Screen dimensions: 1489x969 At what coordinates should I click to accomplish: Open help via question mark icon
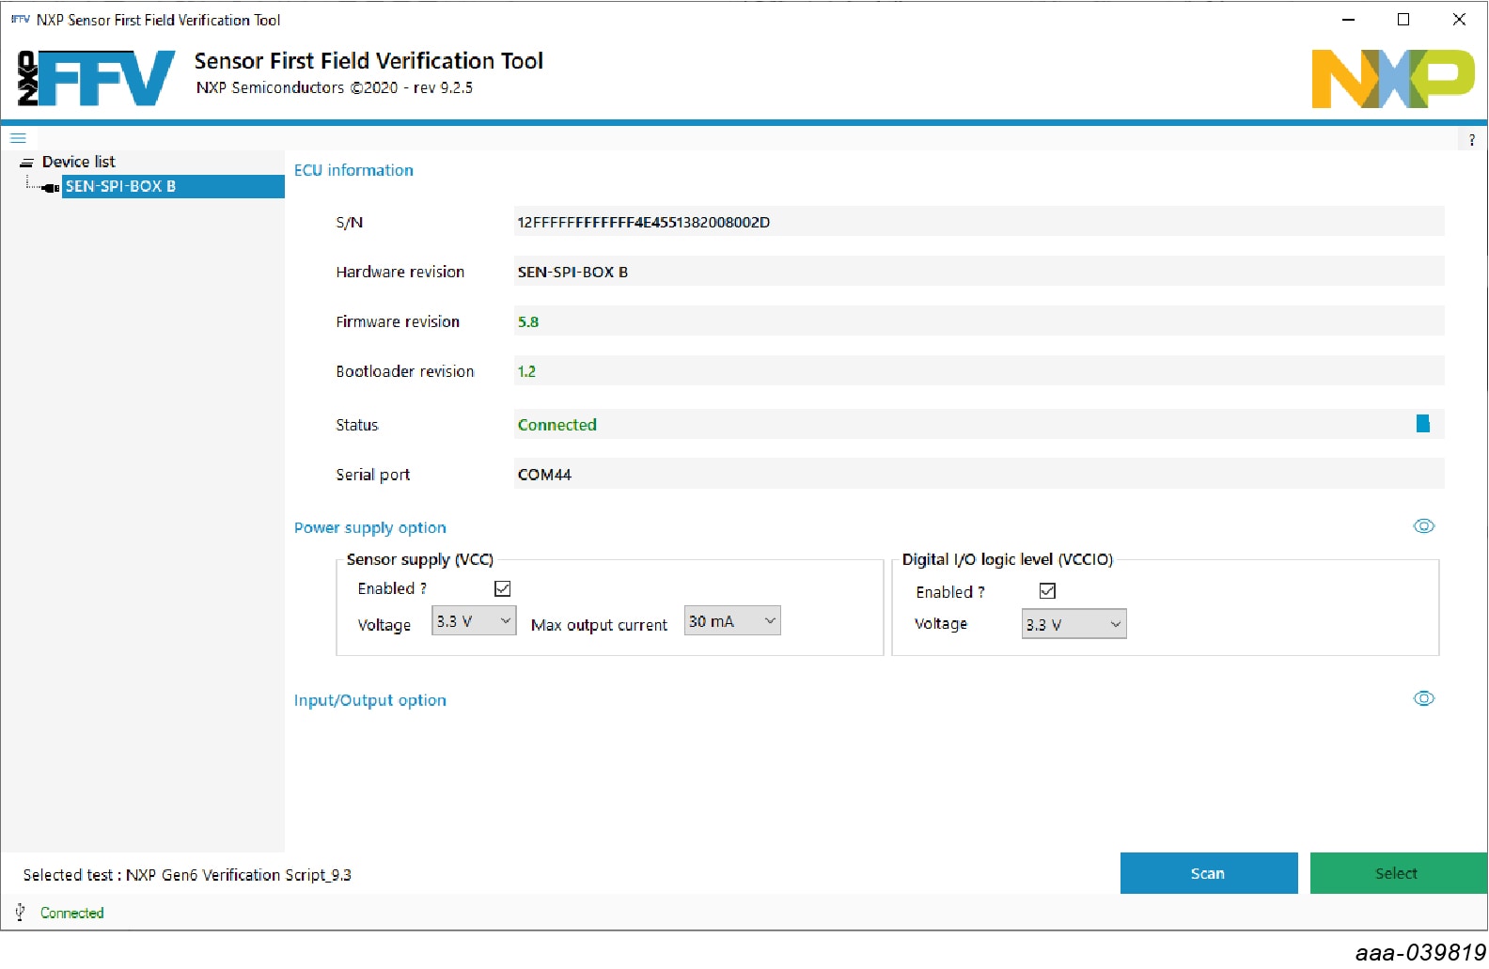click(1471, 140)
